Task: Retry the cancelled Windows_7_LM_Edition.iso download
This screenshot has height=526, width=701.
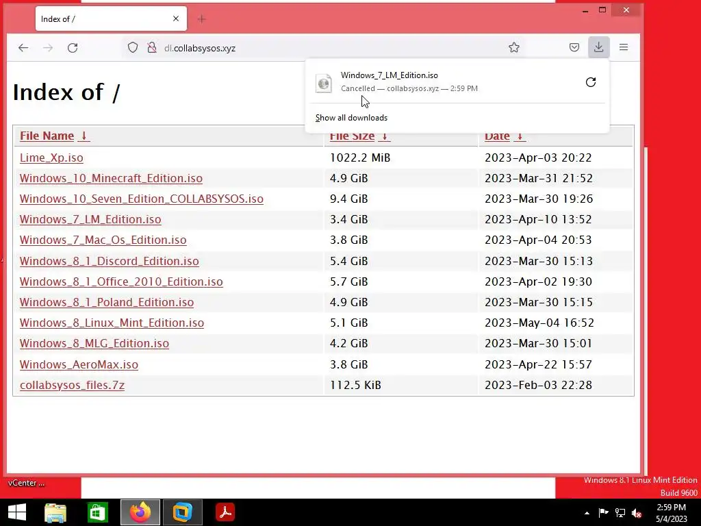Action: pyautogui.click(x=591, y=82)
